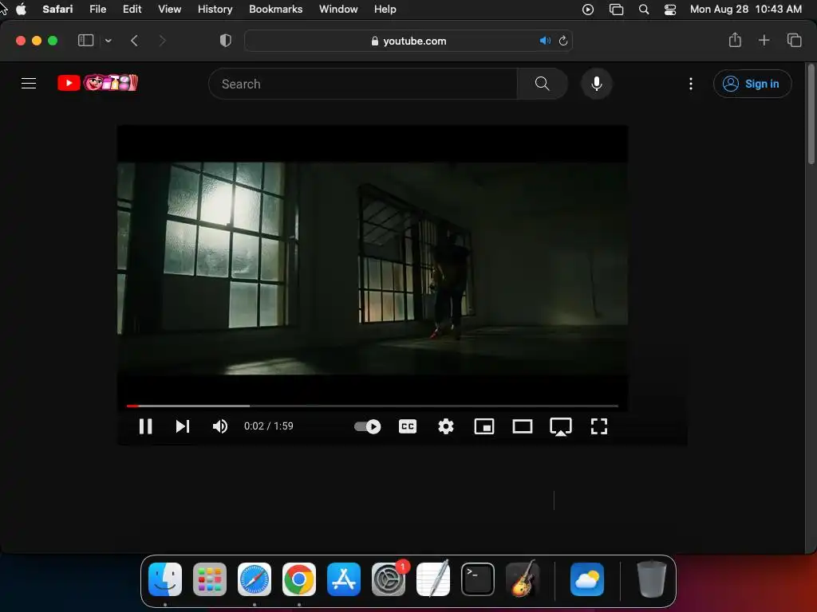This screenshot has height=612, width=817.
Task: Launch Google Chrome from the Dock
Action: pyautogui.click(x=299, y=579)
